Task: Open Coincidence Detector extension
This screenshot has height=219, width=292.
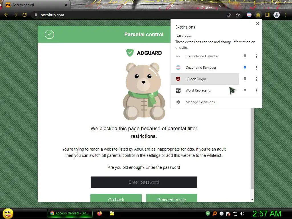Action: coord(205,56)
